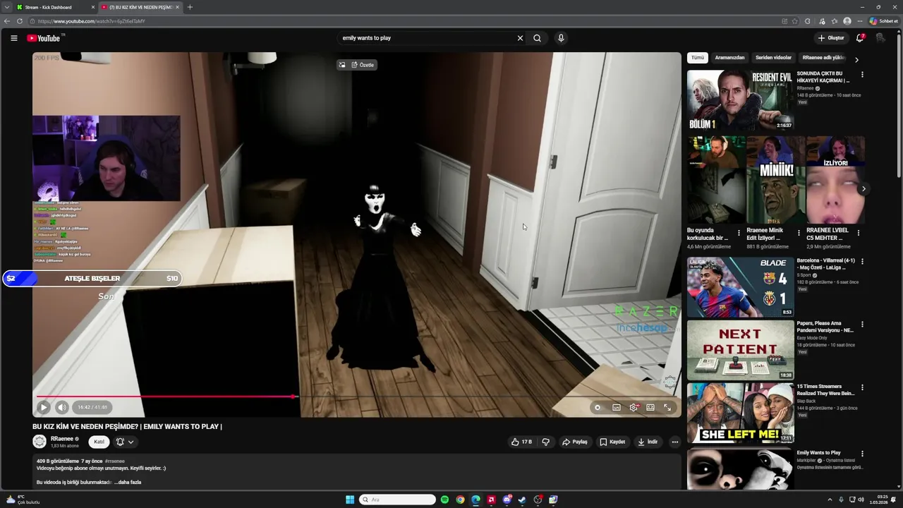The width and height of the screenshot is (903, 508).
Task: Select the Seriden videolar chip
Action: [773, 58]
